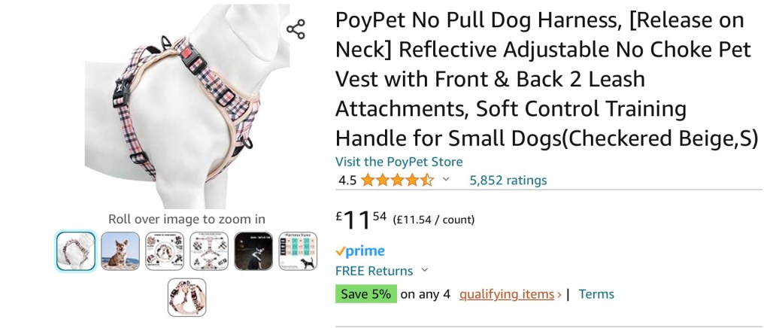Select the circular feature diagram thumbnail

[x=165, y=251]
